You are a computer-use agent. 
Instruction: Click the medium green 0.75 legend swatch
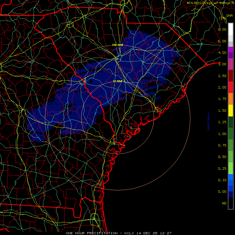231,145
